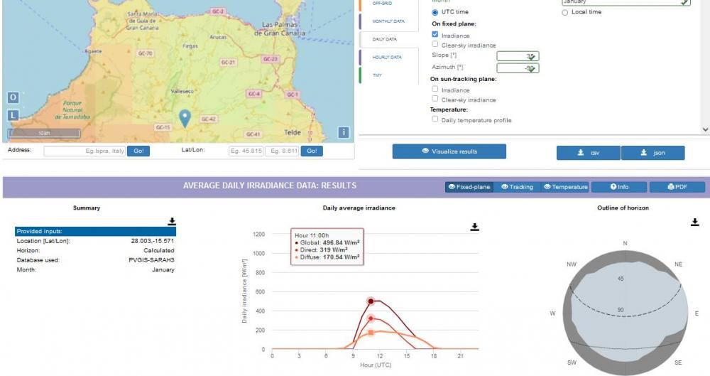Toggle the L map layer button

tap(13, 115)
